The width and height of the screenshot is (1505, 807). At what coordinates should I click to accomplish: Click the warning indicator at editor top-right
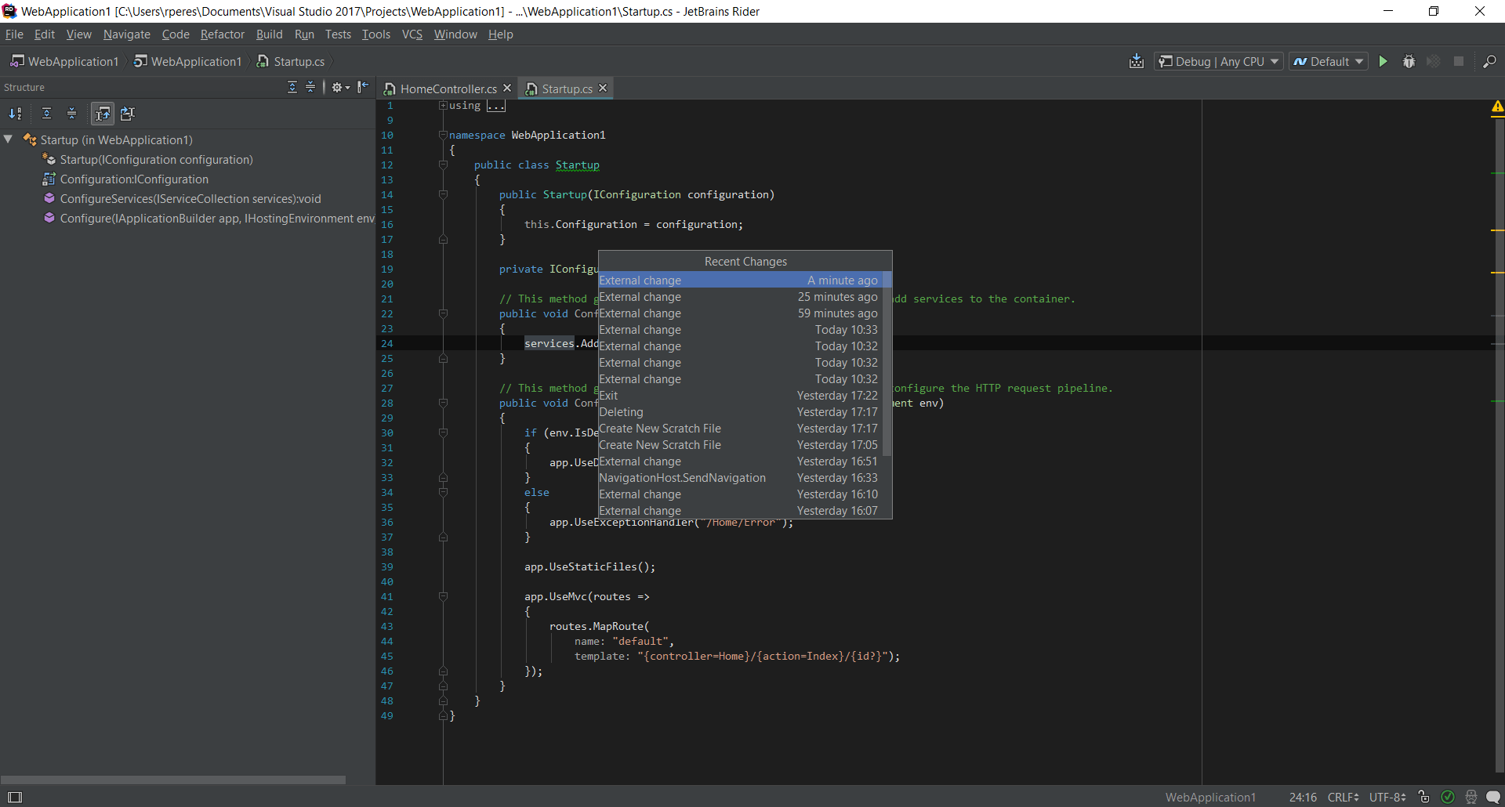click(1497, 107)
